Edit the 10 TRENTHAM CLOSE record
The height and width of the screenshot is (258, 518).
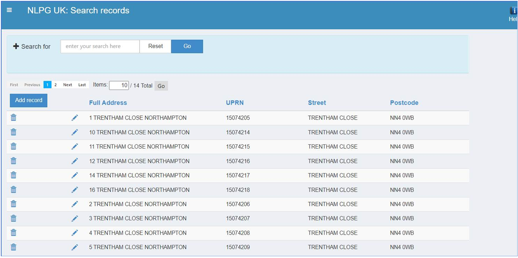[75, 132]
